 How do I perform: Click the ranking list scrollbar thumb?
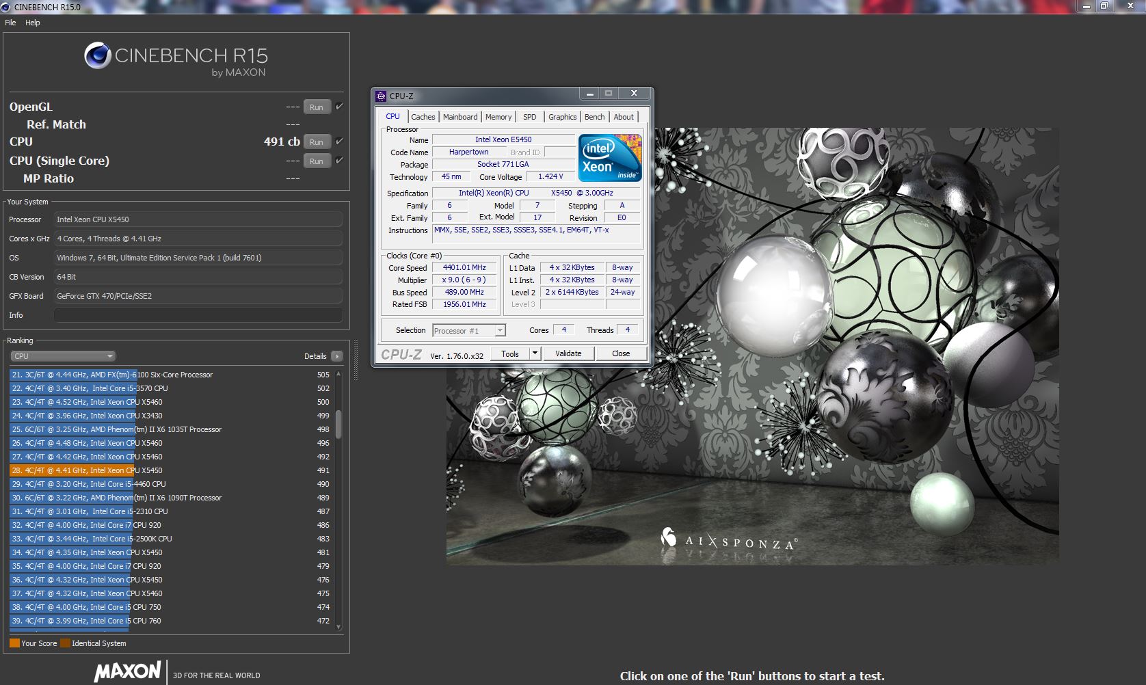338,425
